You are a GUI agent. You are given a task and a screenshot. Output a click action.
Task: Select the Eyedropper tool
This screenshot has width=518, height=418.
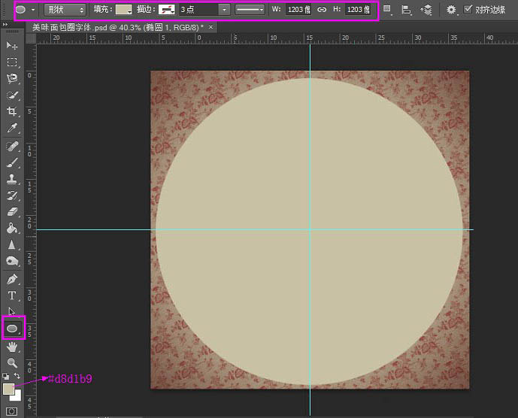click(x=12, y=129)
